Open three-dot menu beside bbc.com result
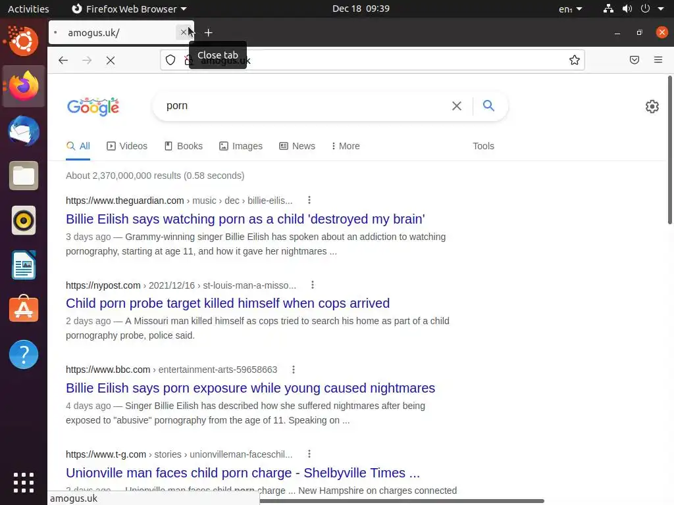This screenshot has height=505, width=674. pyautogui.click(x=293, y=370)
